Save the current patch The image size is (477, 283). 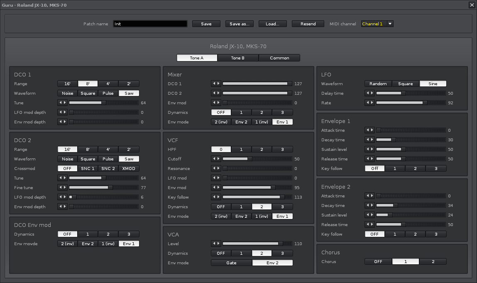point(206,24)
